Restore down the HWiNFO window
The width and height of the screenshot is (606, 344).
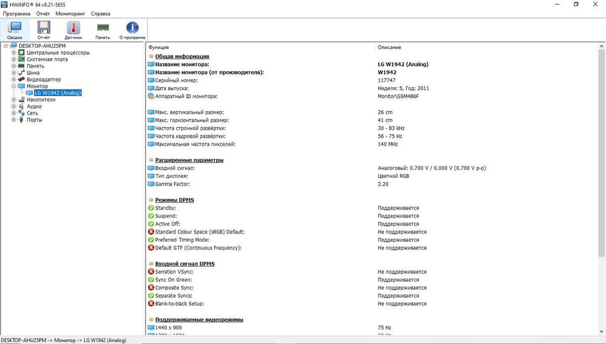576,5
